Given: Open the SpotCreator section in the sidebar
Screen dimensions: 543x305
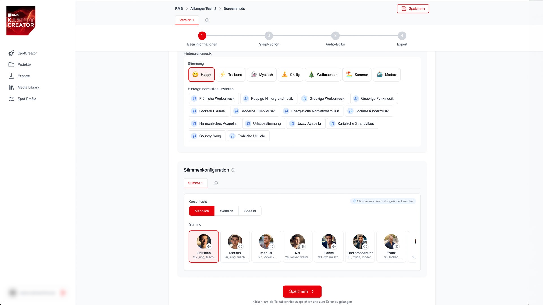Looking at the screenshot, I should [27, 53].
